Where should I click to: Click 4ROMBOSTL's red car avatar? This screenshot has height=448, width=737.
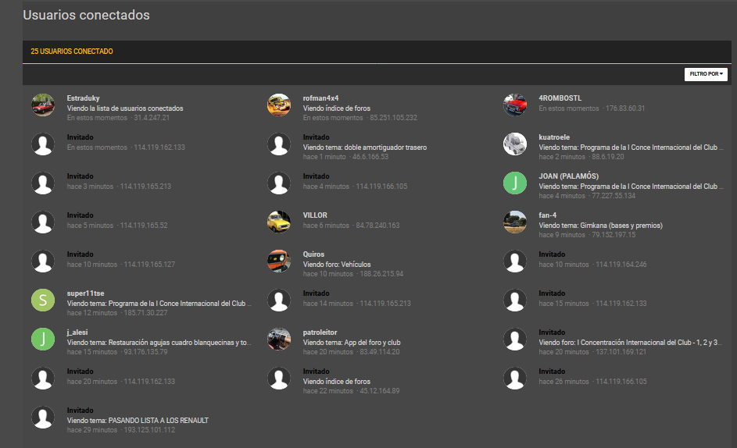pos(515,105)
